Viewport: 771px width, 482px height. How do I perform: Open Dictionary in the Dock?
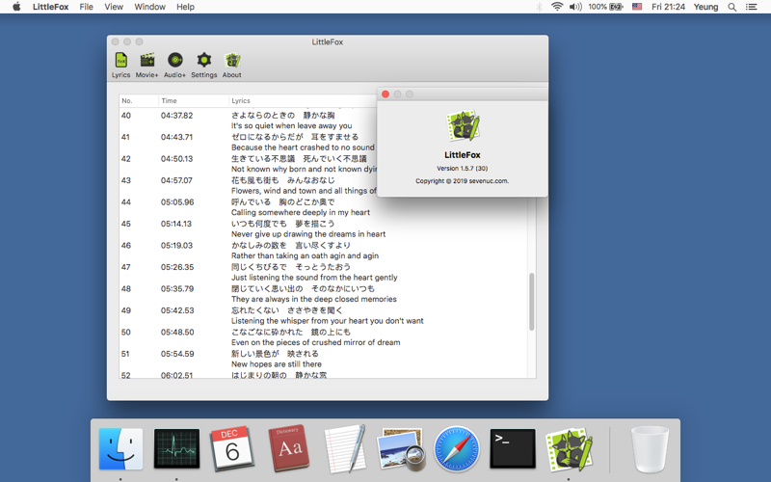[288, 448]
